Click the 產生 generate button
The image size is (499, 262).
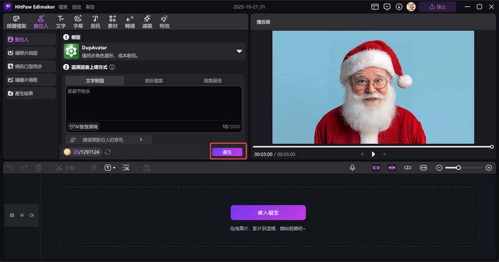coord(227,152)
